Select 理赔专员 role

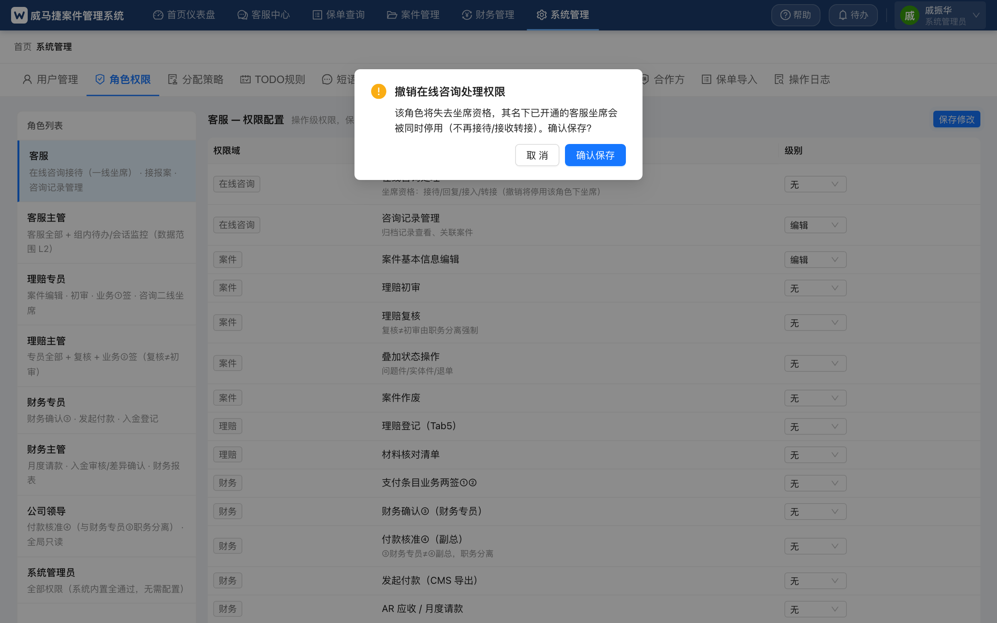[107, 294]
